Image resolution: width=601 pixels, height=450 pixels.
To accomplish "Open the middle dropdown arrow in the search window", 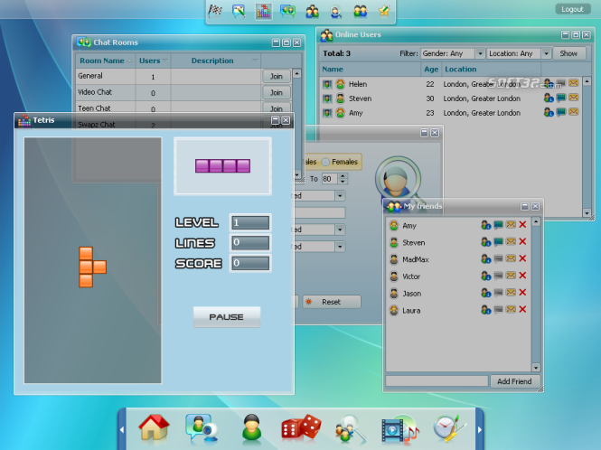I will 340,230.
